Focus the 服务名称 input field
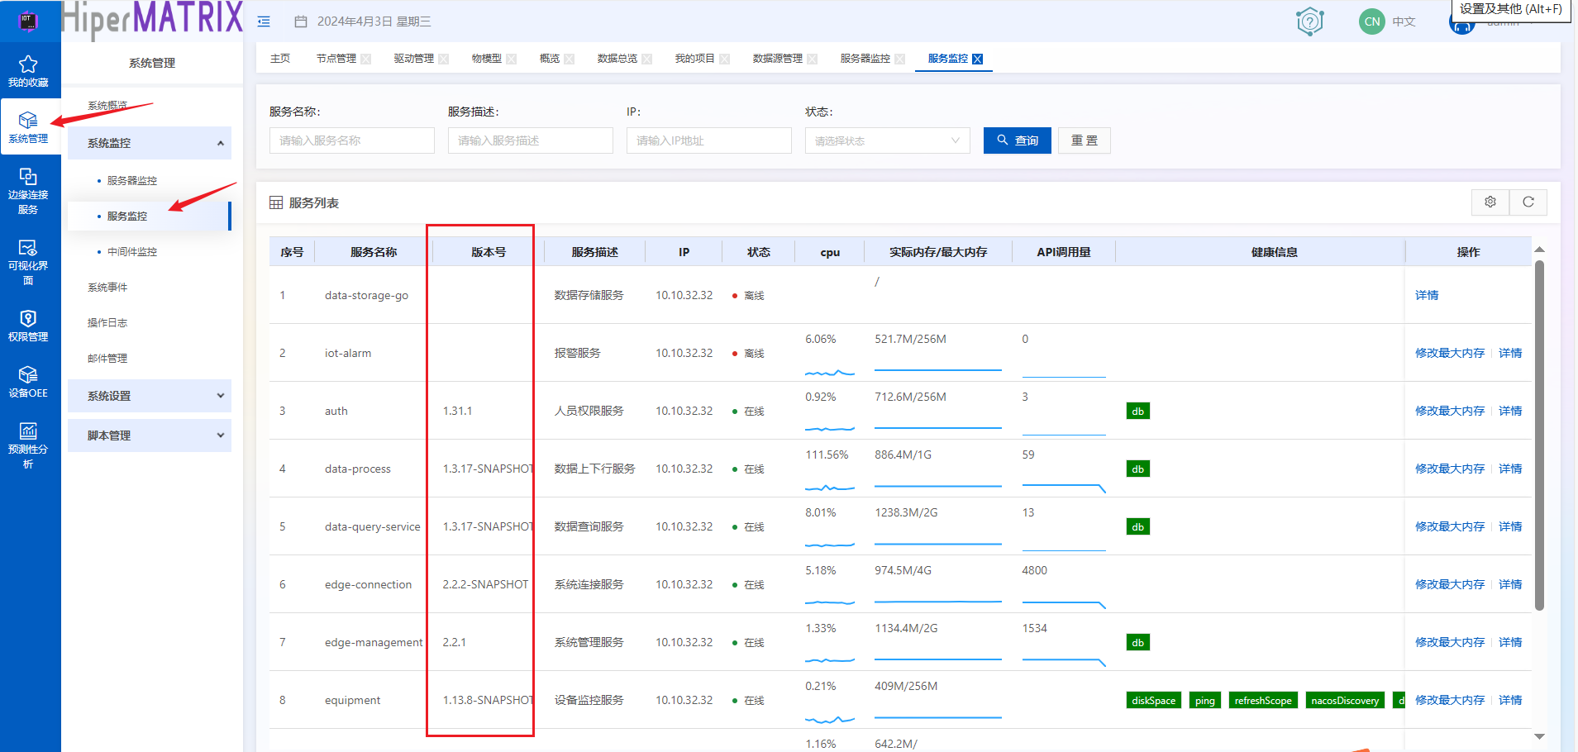Image resolution: width=1578 pixels, height=752 pixels. click(351, 140)
